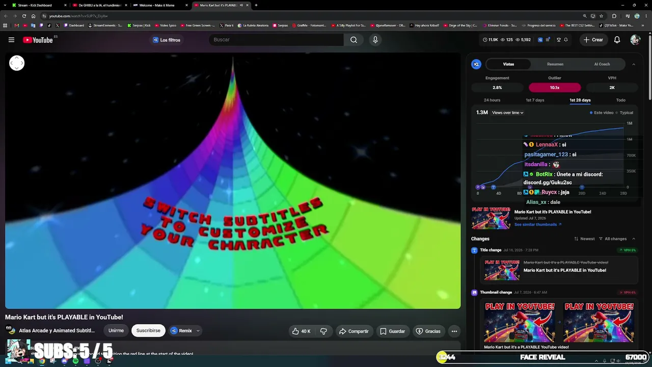Open Chrome three-dot menu
The image size is (652, 367).
click(645, 16)
